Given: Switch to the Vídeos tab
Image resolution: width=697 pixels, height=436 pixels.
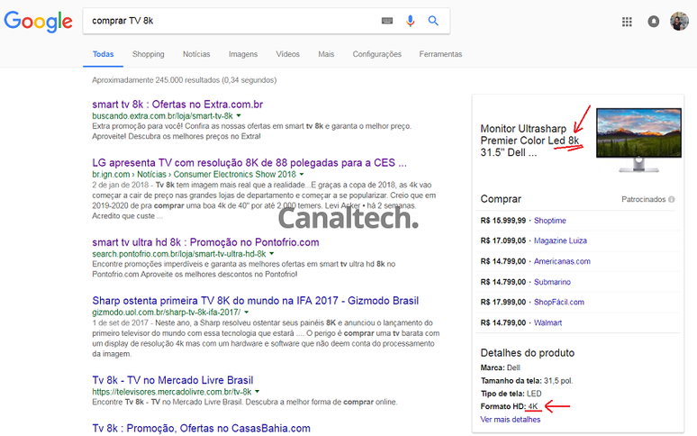Looking at the screenshot, I should pos(287,54).
